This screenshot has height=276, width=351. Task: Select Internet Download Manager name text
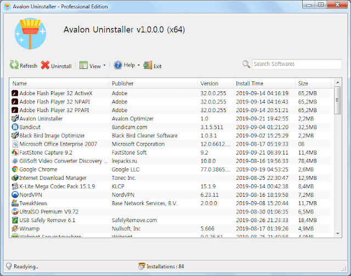click(53, 178)
